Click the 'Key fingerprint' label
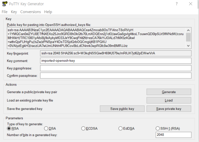 click(18, 53)
